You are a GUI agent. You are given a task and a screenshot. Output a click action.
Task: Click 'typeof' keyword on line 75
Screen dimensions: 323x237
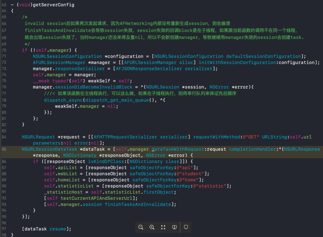tap(60, 81)
